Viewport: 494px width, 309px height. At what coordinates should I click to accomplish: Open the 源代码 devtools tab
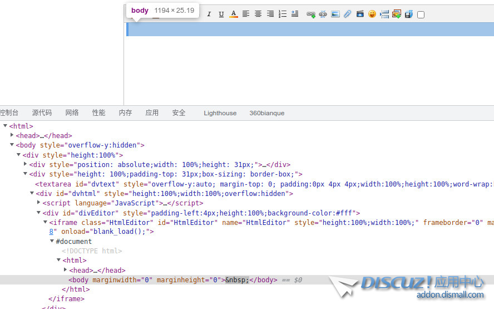(x=42, y=113)
